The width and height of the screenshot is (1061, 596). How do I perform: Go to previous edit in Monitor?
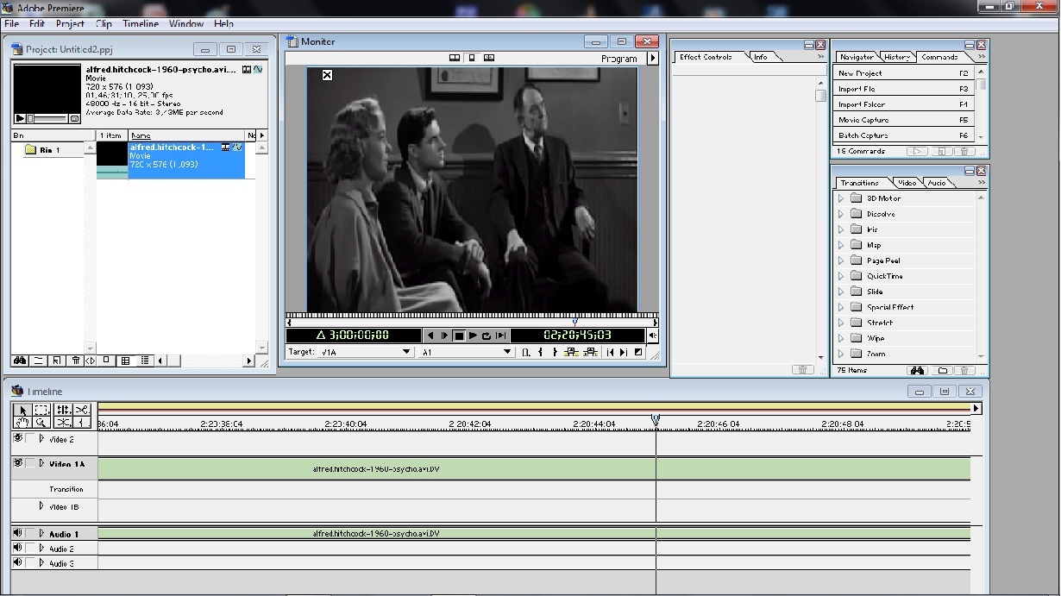[x=611, y=352]
